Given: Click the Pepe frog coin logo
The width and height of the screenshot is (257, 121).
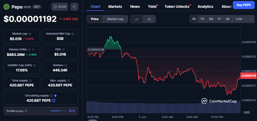Looking at the screenshot, I should tap(7, 7).
